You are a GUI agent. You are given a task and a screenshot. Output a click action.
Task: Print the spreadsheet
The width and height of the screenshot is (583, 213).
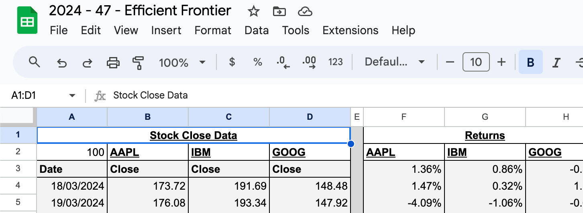tap(113, 62)
